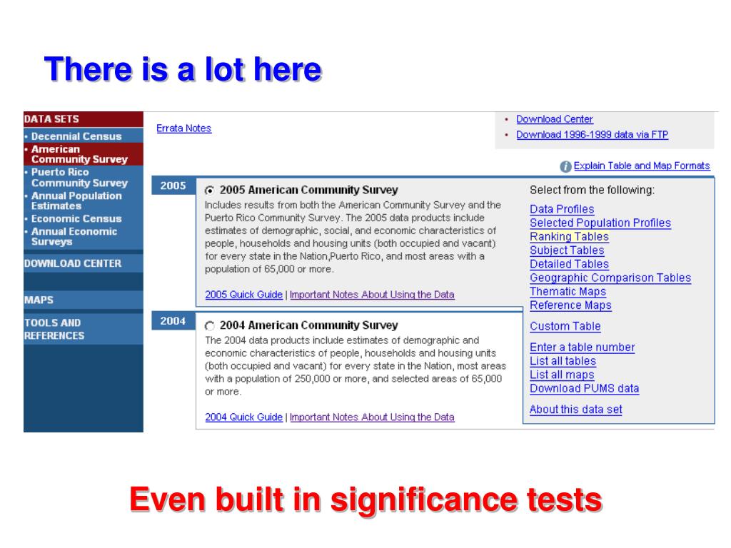Screen dimensions: 731x548
Task: Click the Enter a table number link
Action: (583, 347)
